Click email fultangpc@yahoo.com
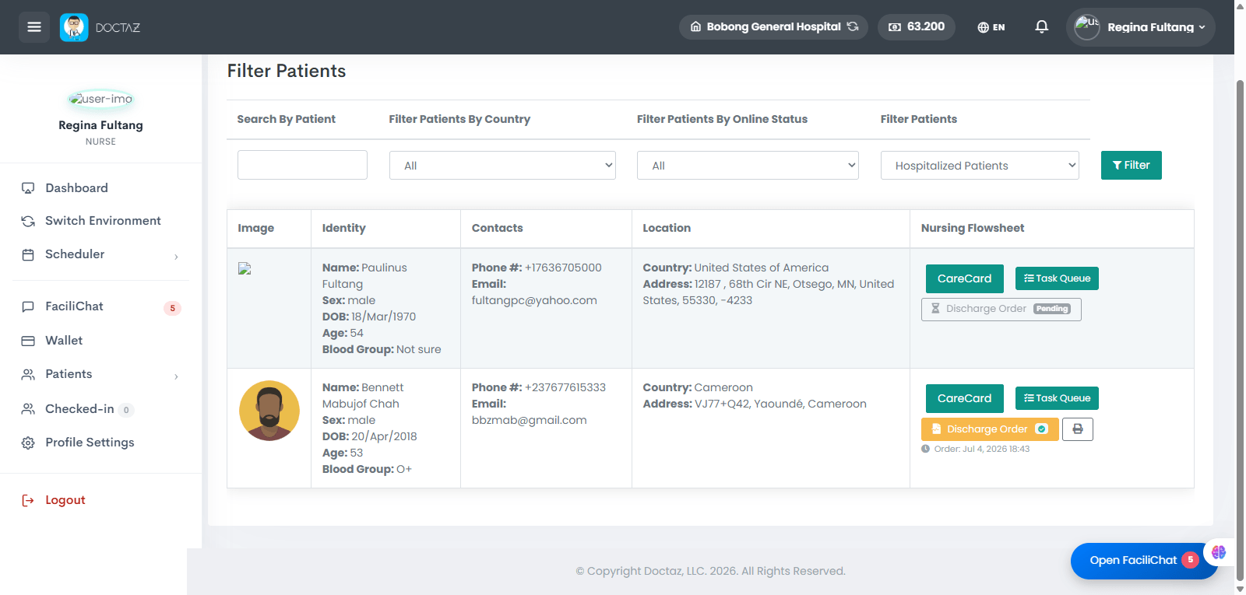The width and height of the screenshot is (1246, 595). 534,300
